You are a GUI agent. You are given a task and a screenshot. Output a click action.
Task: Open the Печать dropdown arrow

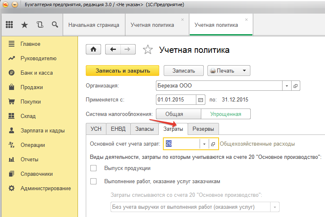tap(244, 71)
